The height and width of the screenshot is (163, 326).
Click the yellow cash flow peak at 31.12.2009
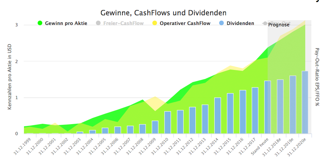(155, 98)
